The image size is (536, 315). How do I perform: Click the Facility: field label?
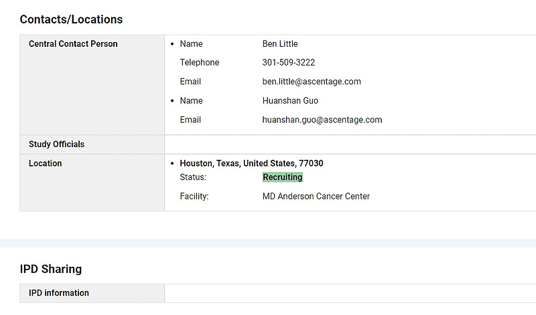click(x=194, y=196)
